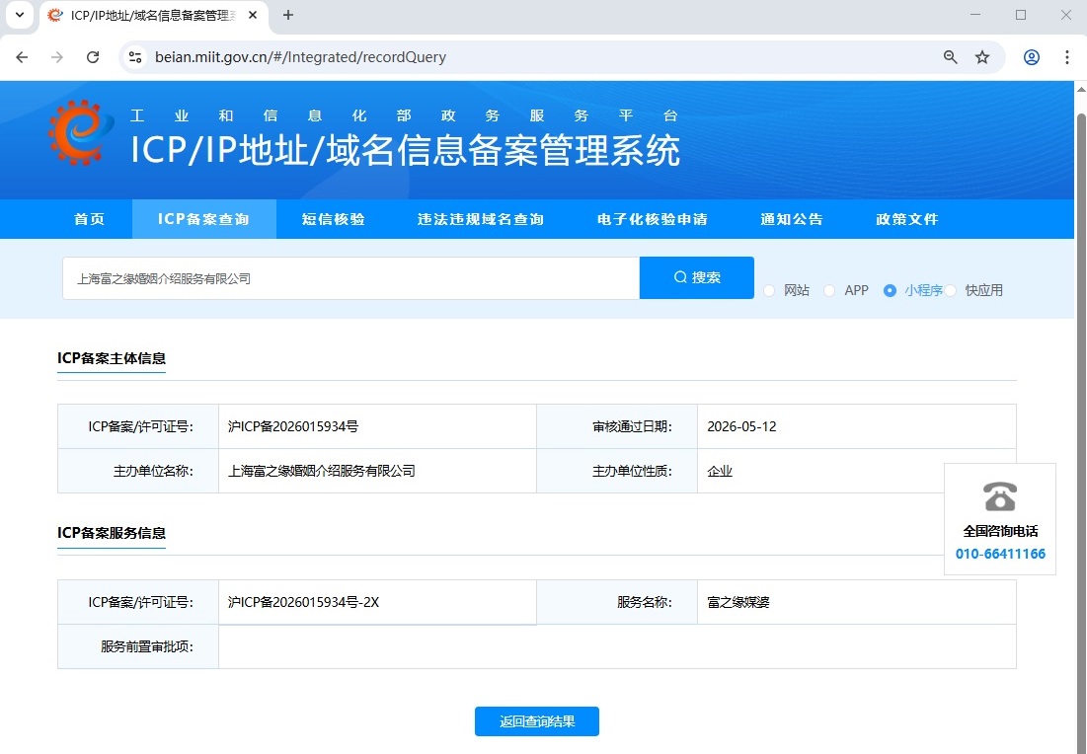The height and width of the screenshot is (754, 1087).
Task: Click the hotline number 010-66411166
Action: point(1000,554)
